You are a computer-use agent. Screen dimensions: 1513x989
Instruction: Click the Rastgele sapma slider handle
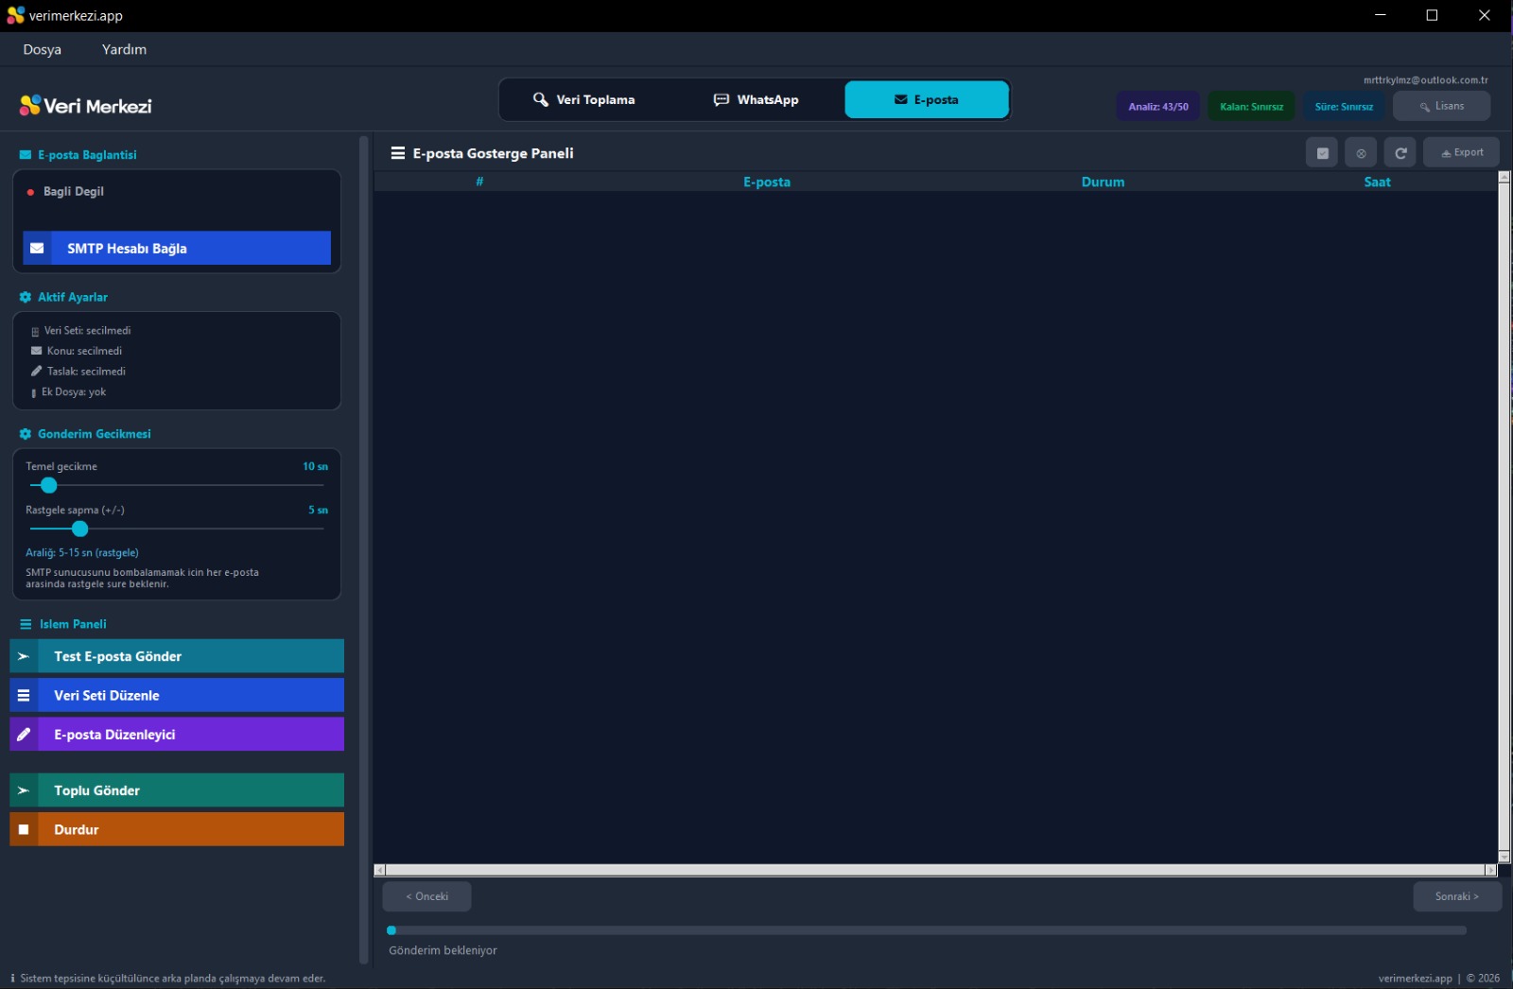pyautogui.click(x=80, y=529)
